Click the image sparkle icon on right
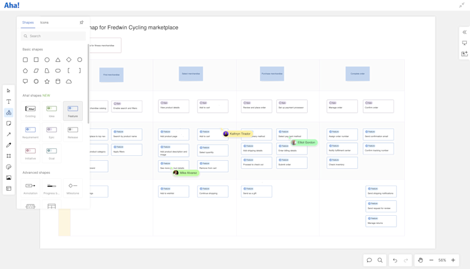Screen dimensions: 470x269 464,54
